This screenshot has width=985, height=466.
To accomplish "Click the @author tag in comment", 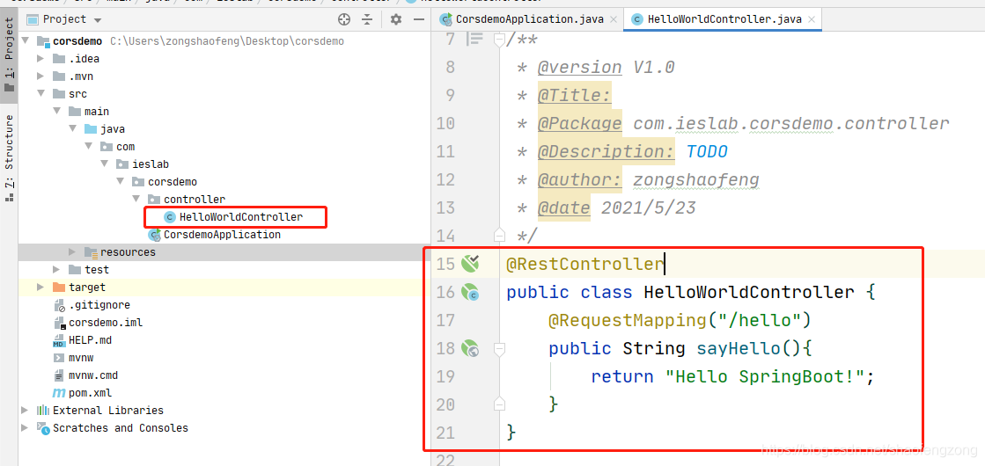I will click(x=580, y=180).
